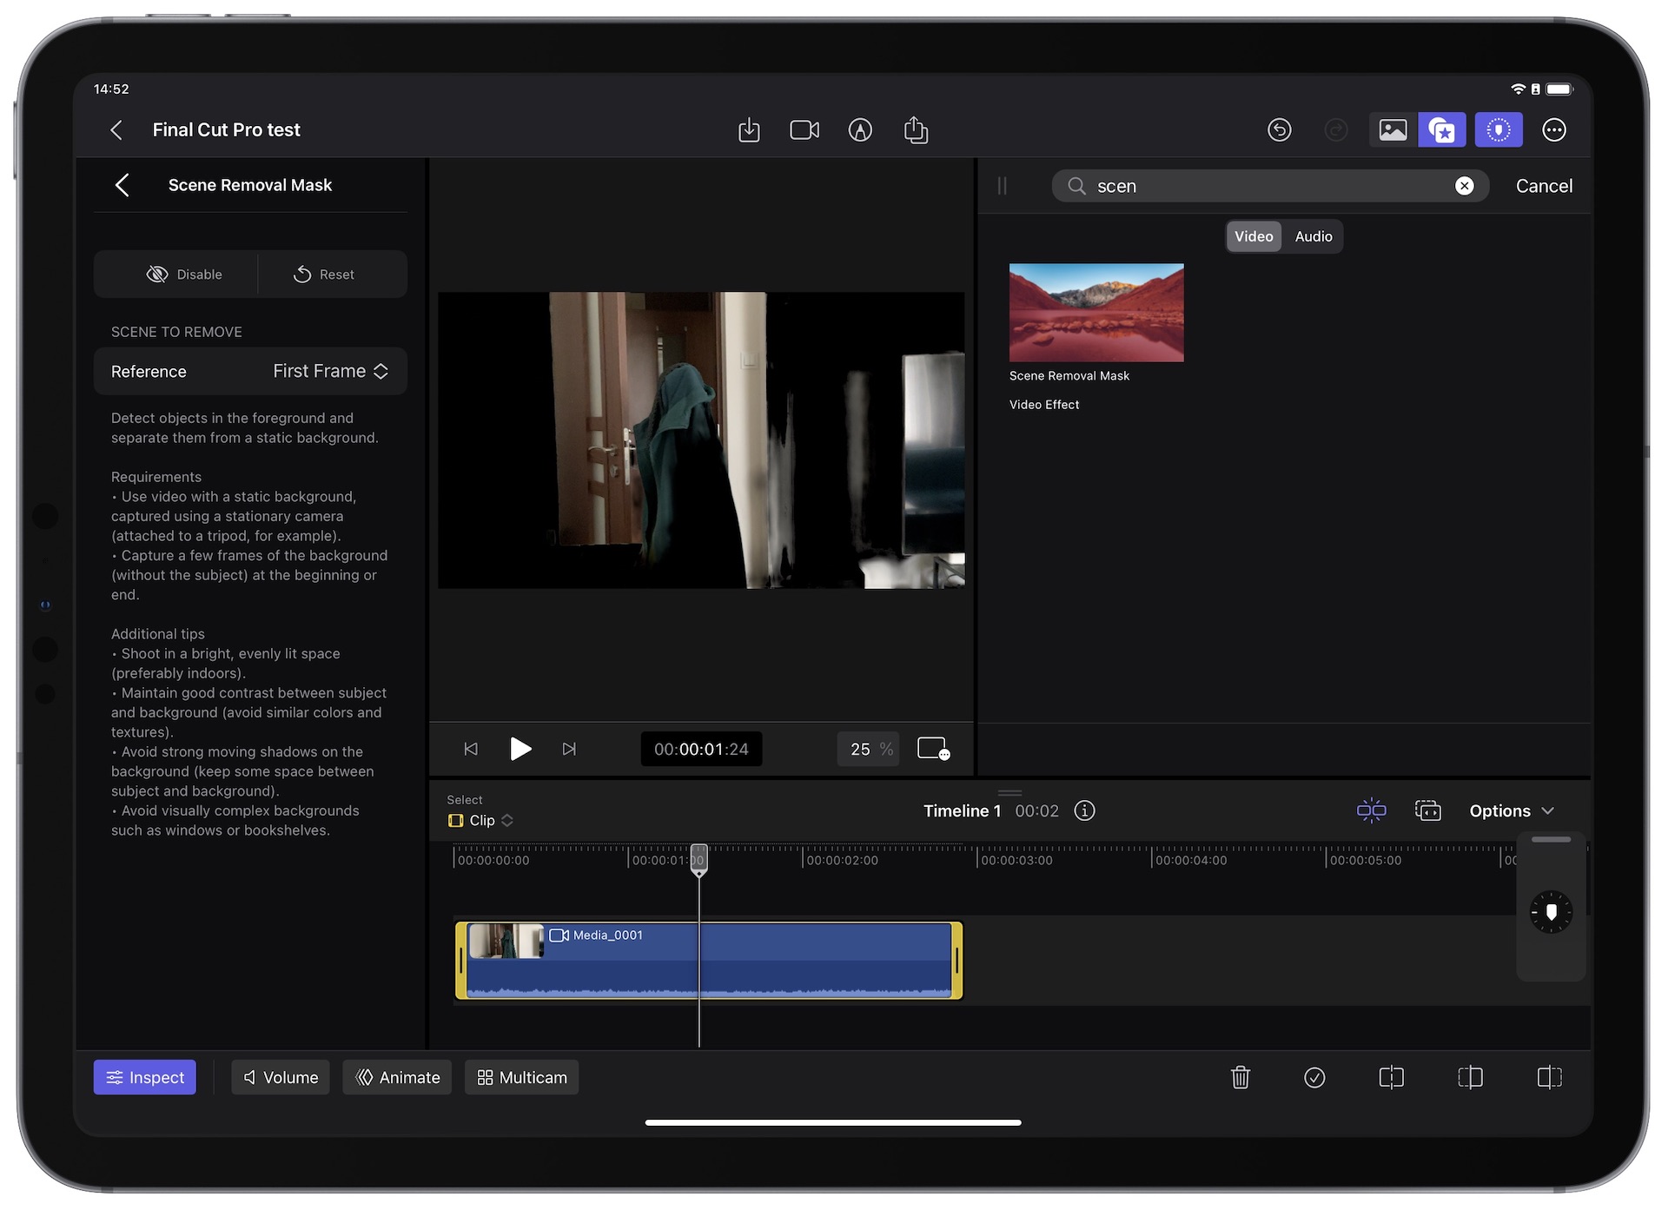This screenshot has height=1210, width=1668.
Task: Tap the jog wheel panel handle bar
Action: (x=1551, y=840)
